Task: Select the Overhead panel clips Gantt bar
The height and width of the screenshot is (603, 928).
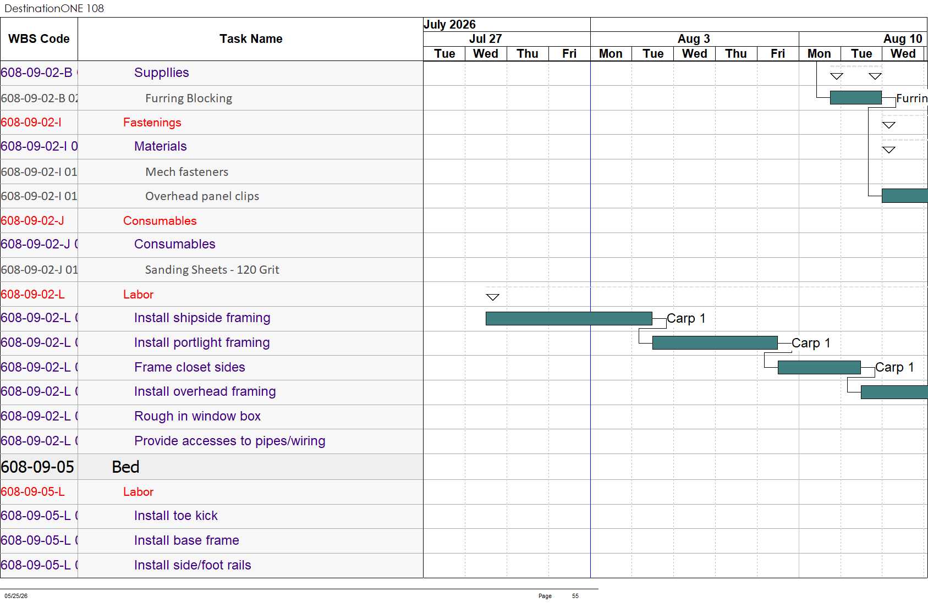Action: pos(904,196)
